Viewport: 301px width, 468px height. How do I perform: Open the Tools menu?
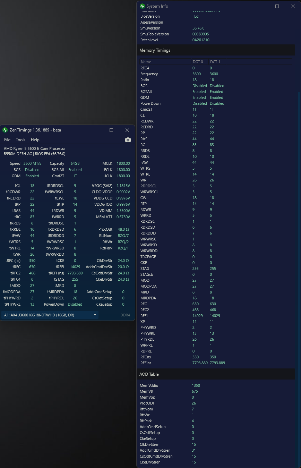[x=20, y=140]
